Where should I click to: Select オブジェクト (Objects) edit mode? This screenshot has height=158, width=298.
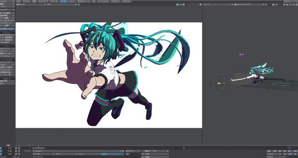tap(43, 154)
